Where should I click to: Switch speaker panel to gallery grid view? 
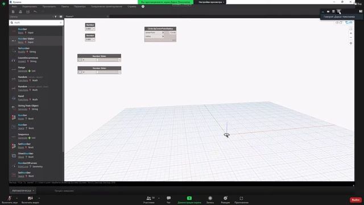[x=339, y=11]
